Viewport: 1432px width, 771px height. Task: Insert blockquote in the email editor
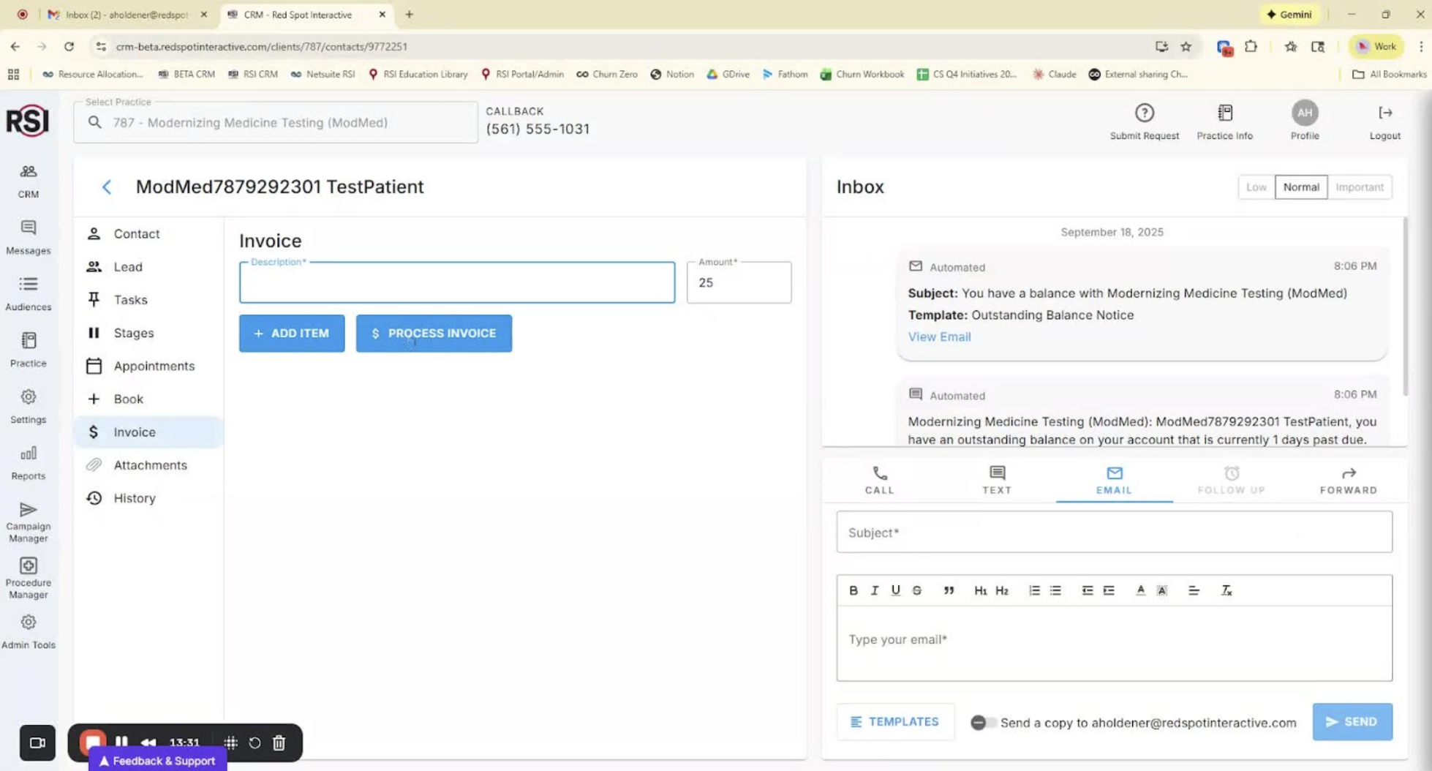[x=949, y=590]
